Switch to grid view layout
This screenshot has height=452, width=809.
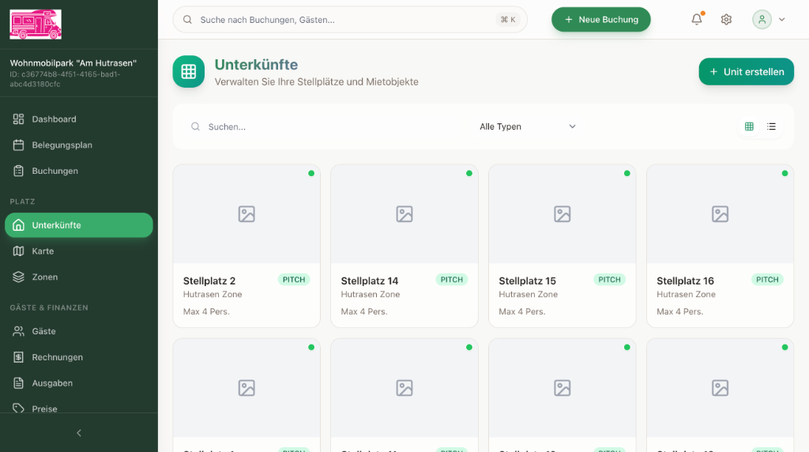749,126
